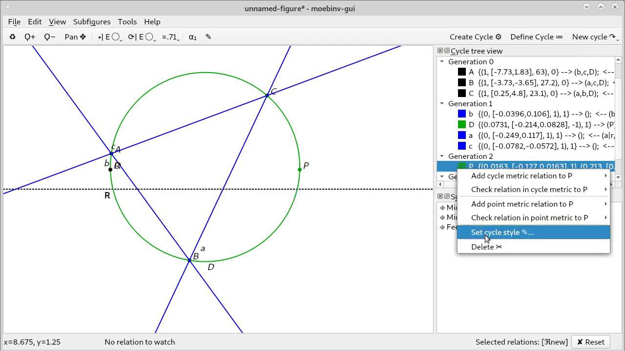Click the α₁ label tool icon

tap(193, 37)
